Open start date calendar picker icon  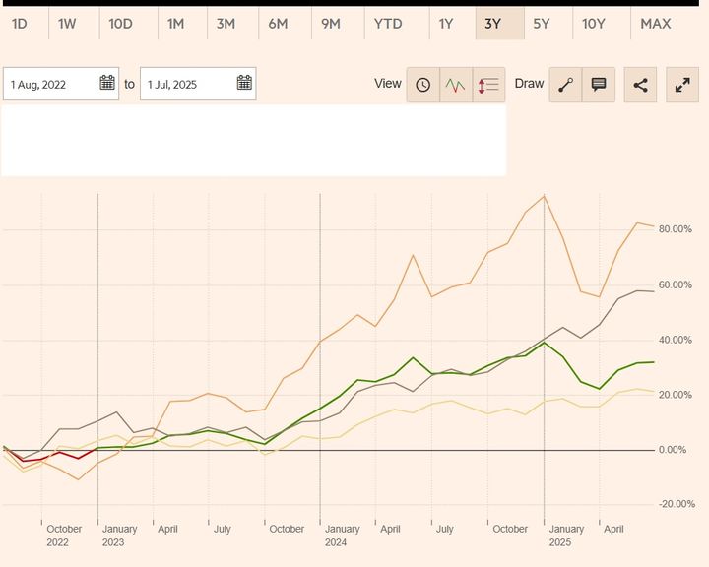coord(107,84)
